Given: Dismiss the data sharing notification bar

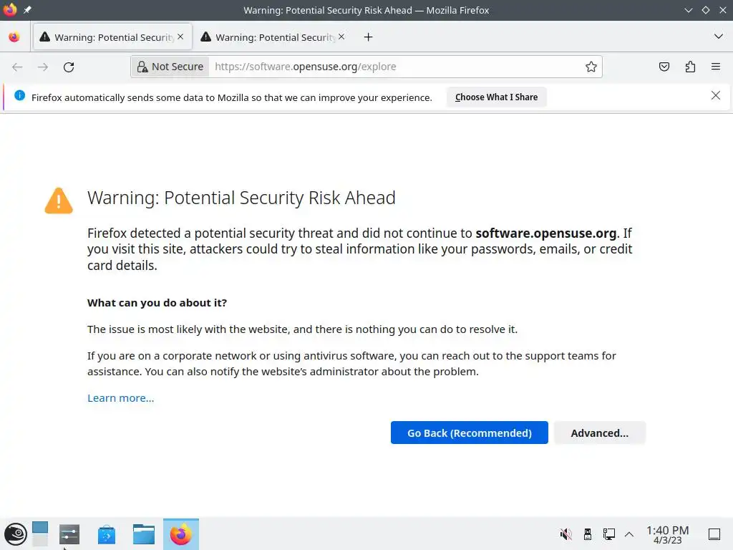Looking at the screenshot, I should pos(716,96).
